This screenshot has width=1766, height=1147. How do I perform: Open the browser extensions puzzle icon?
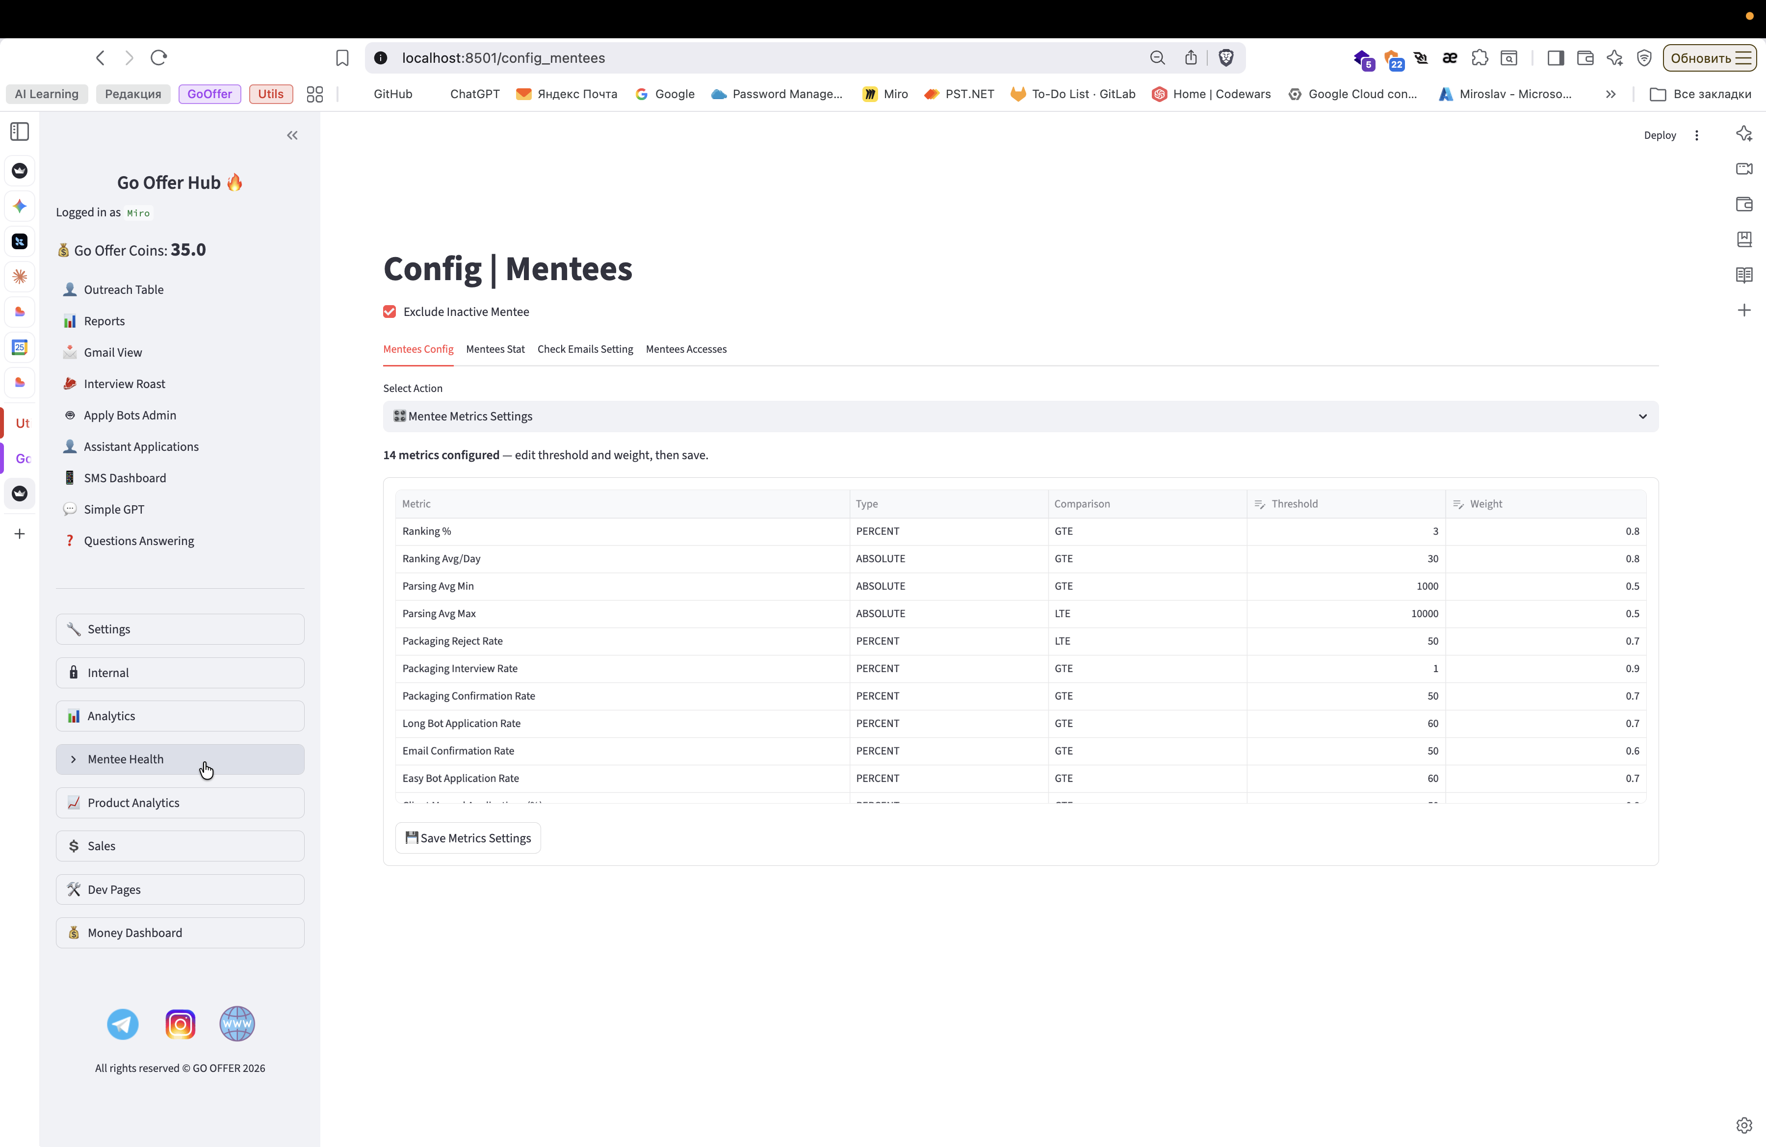[1480, 58]
